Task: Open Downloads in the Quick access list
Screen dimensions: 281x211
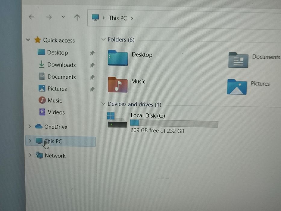Action: pos(61,65)
